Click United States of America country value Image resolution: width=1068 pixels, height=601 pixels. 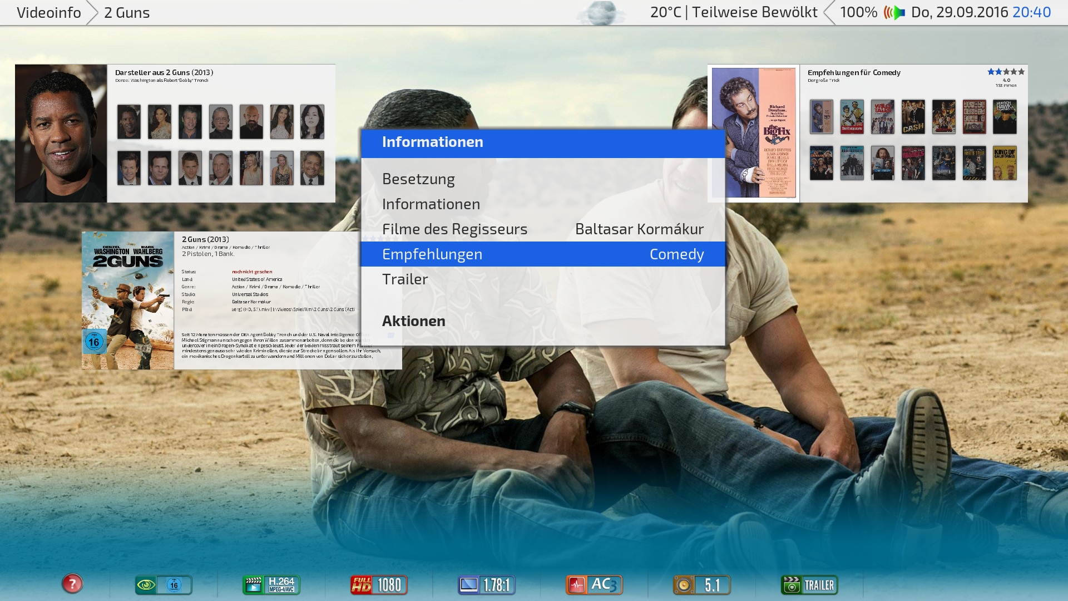[257, 279]
